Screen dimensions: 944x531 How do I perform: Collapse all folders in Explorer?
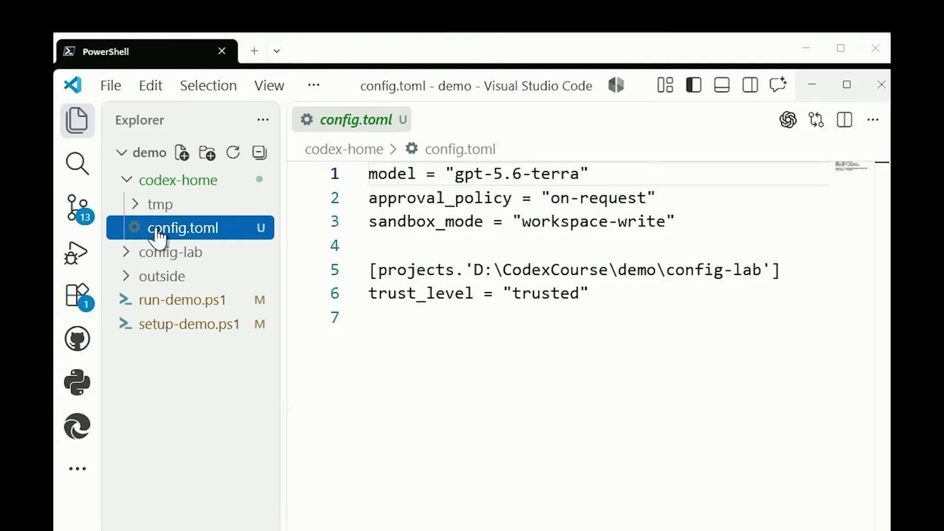tap(259, 153)
